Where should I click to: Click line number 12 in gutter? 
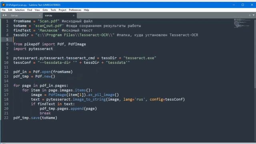(6, 72)
